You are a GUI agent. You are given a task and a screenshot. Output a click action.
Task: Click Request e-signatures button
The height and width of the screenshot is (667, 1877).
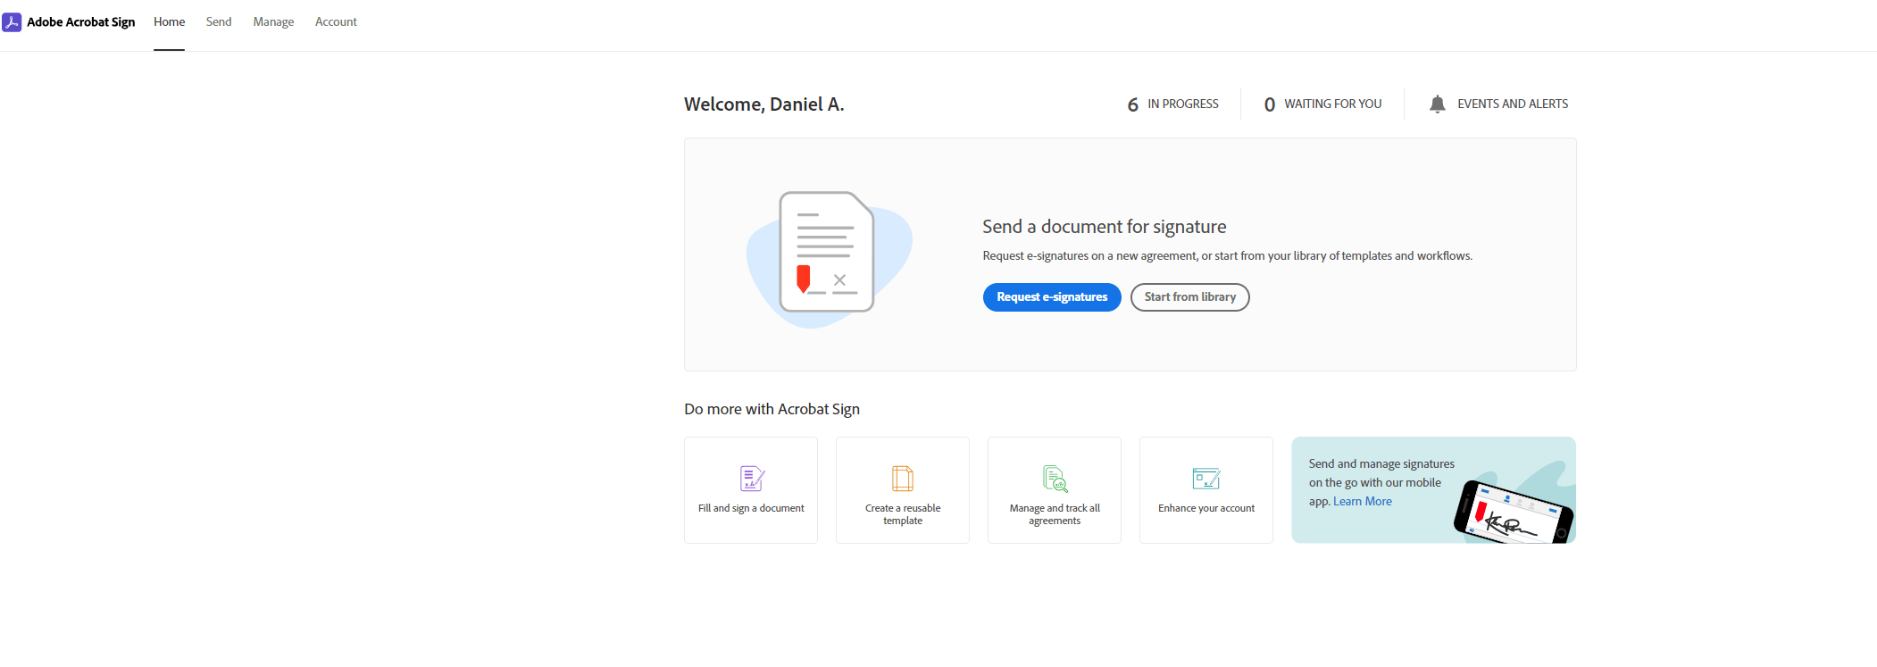coord(1052,297)
